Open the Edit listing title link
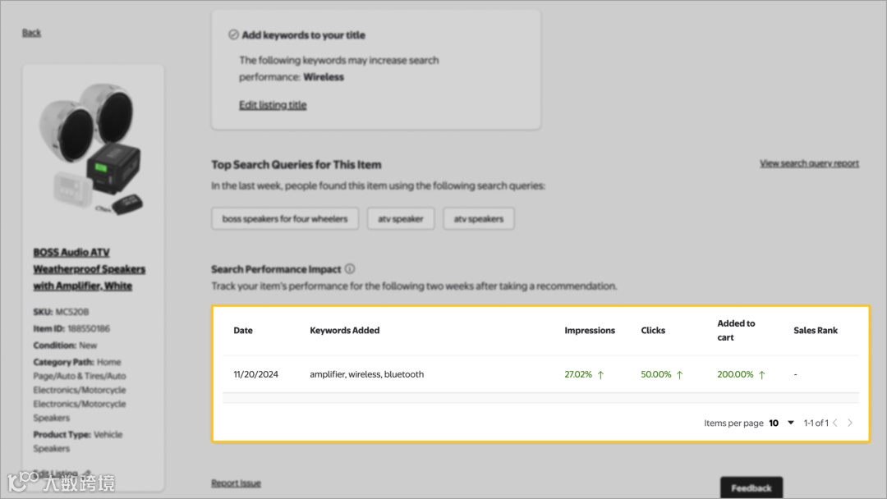This screenshot has height=499, width=887. (x=273, y=105)
